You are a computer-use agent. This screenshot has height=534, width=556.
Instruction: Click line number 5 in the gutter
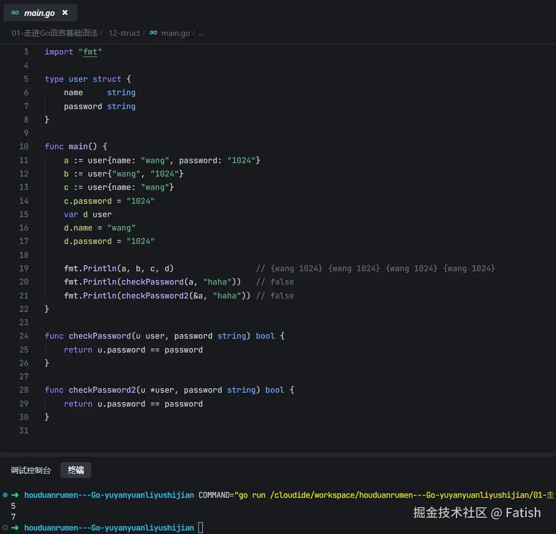[26, 79]
